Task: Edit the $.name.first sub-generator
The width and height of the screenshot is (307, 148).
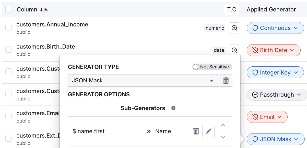Action: [208, 131]
